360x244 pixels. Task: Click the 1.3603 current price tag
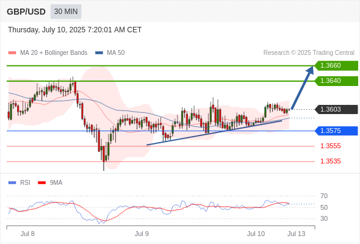[x=336, y=109]
